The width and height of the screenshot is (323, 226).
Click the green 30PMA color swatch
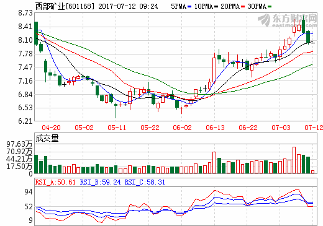click(x=270, y=7)
